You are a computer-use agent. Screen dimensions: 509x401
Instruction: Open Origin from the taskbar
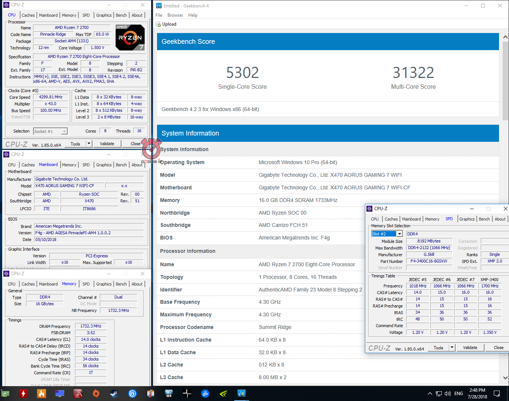(x=96, y=394)
